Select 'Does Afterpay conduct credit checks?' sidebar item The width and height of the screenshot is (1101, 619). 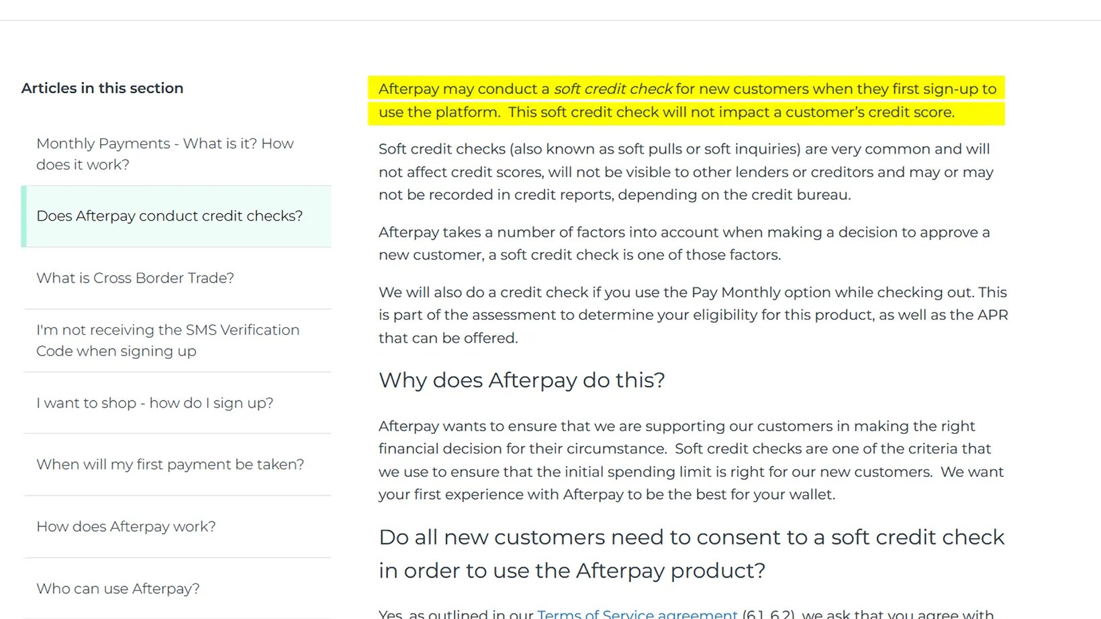[169, 216]
